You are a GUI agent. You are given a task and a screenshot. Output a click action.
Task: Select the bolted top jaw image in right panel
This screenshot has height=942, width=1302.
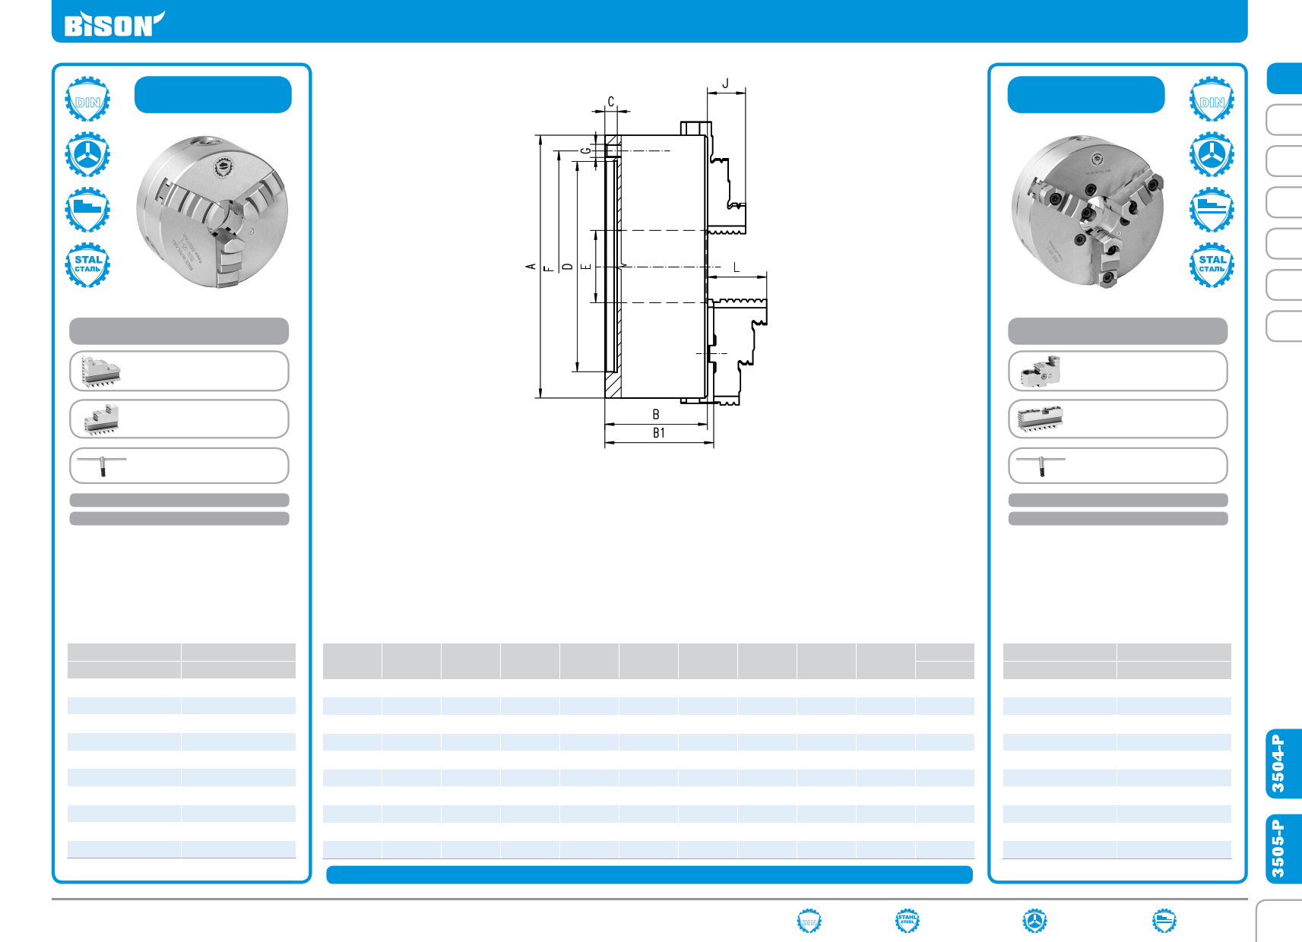(1041, 371)
